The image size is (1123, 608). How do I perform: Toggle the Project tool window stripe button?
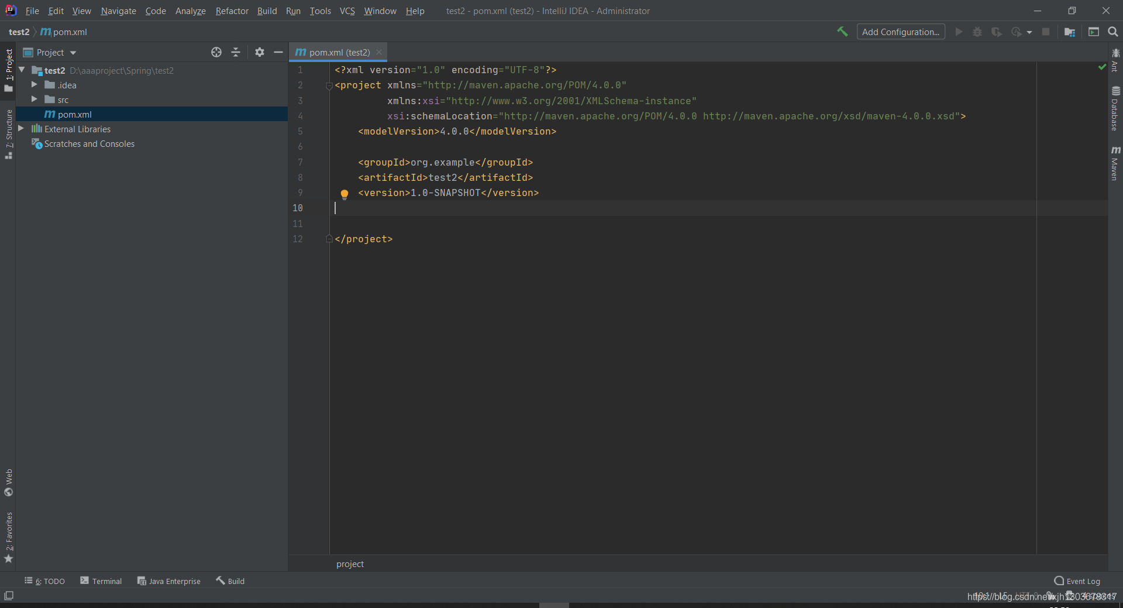pos(9,70)
